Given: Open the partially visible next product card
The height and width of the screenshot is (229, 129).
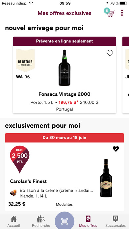Looking at the screenshot, I should [126, 75].
